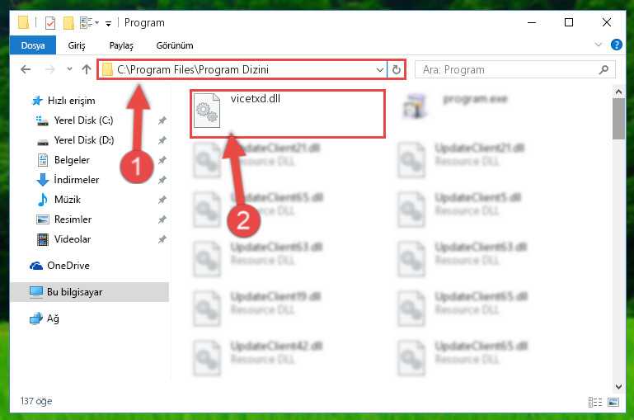Click the vertical scrollbar thumb
The height and width of the screenshot is (420, 634).
[x=618, y=119]
